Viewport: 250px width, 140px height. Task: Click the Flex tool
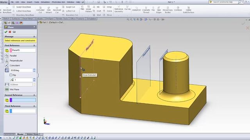coord(153,9)
